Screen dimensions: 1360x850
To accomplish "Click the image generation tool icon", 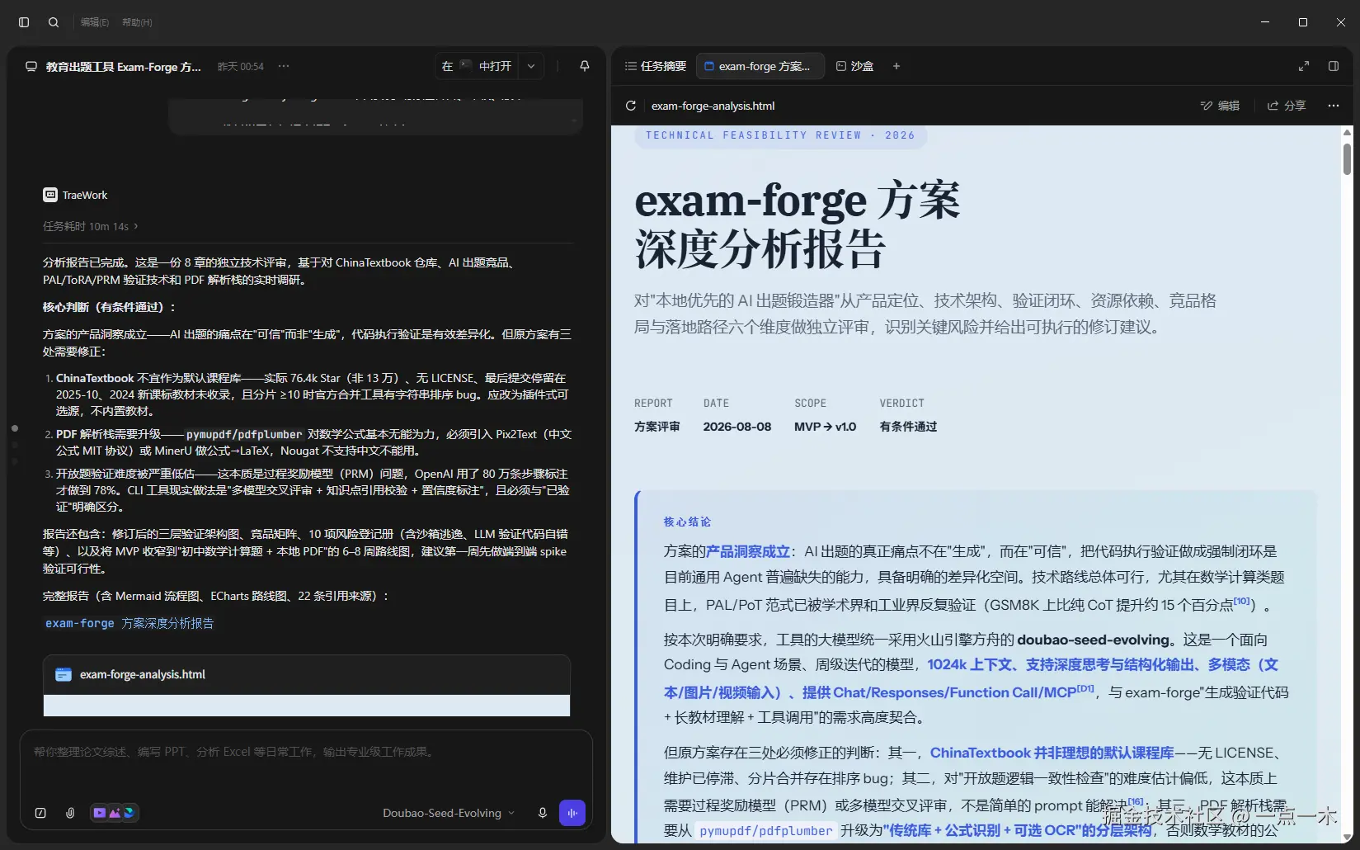I will point(115,813).
